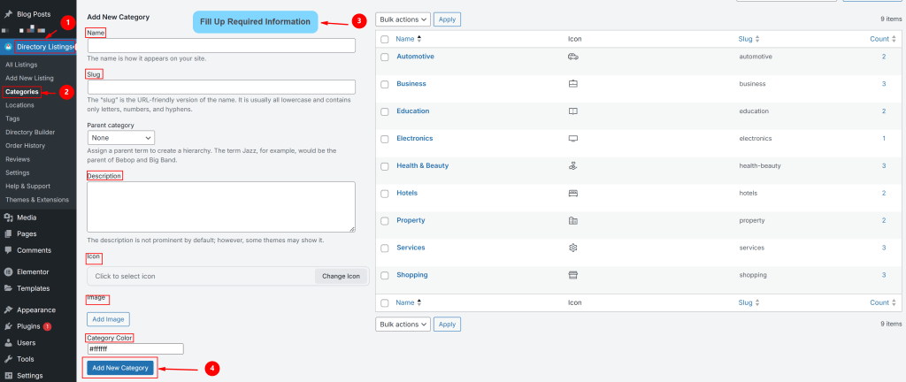The width and height of the screenshot is (906, 382).
Task: Click the Add Image button
Action: coord(109,319)
